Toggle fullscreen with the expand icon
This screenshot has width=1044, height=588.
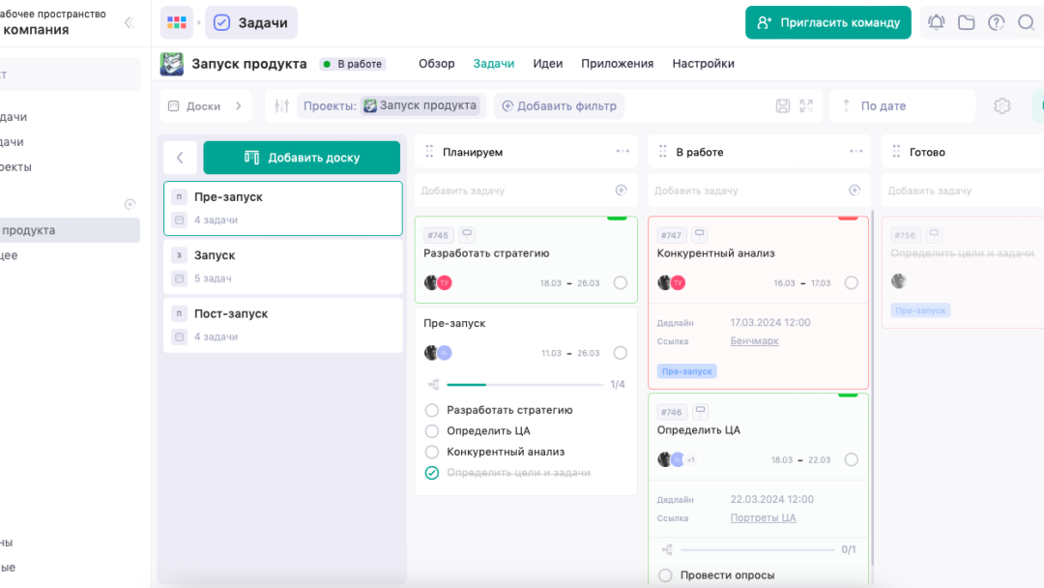point(806,106)
